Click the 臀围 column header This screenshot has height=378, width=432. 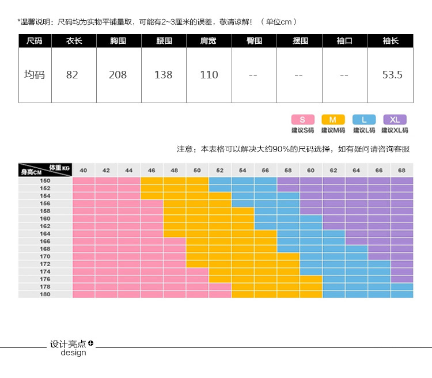tap(254, 41)
